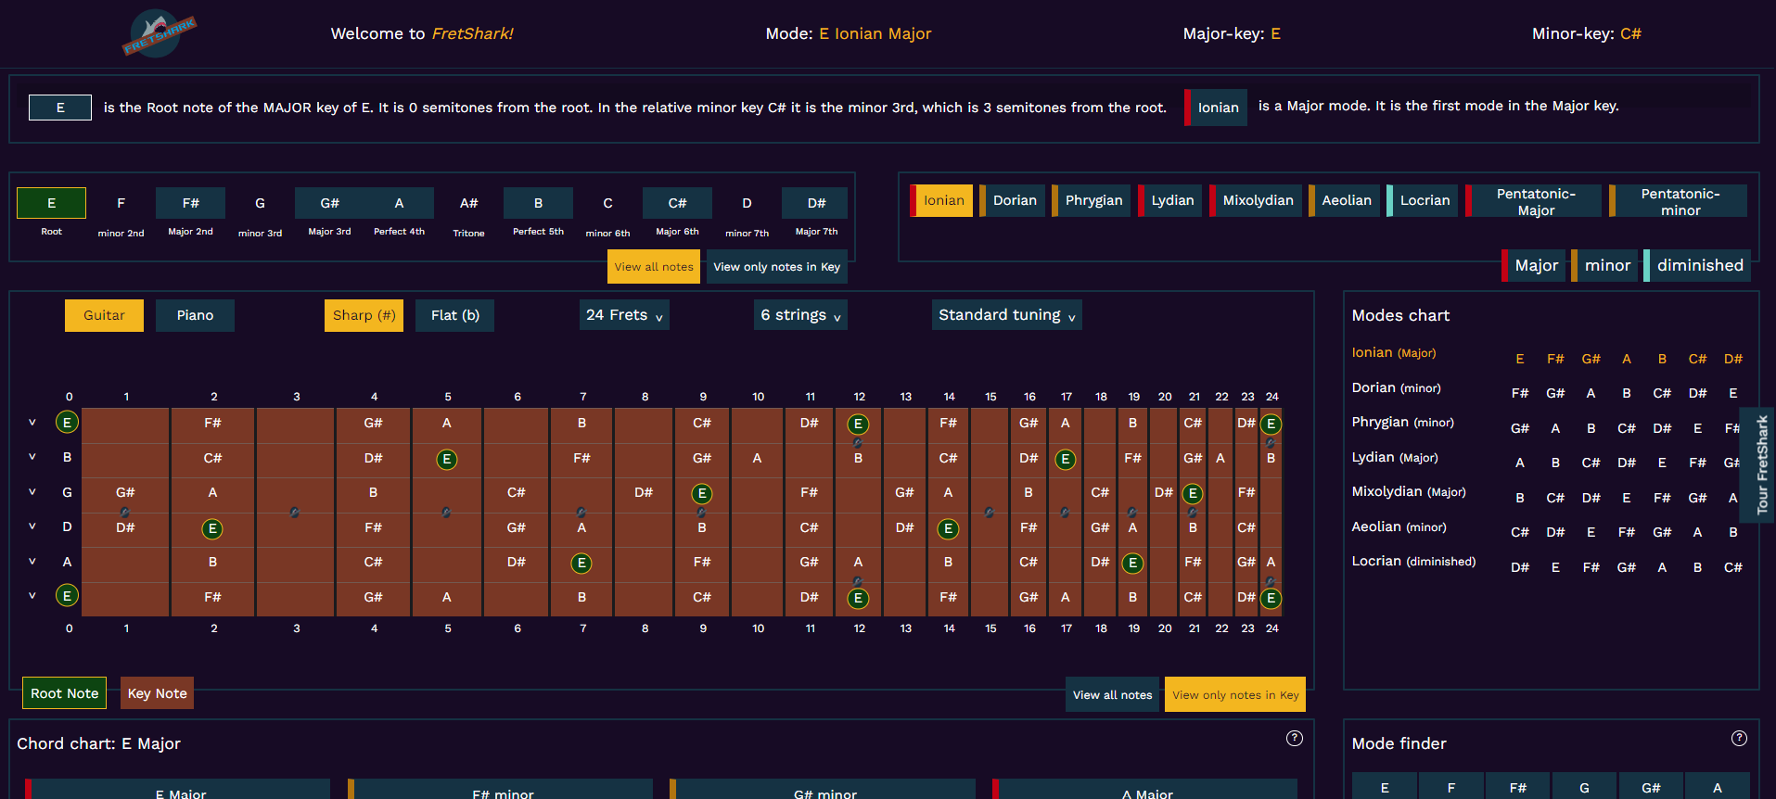Click the diminished chord type button

[1697, 265]
